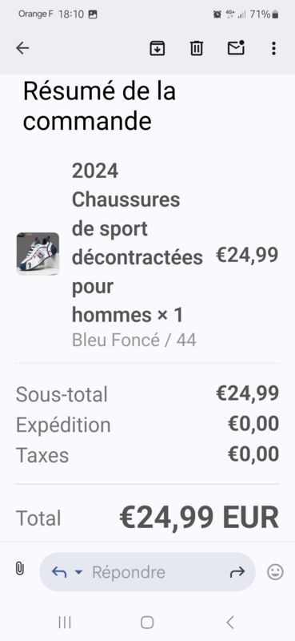Delete the email using the trash icon

click(196, 48)
